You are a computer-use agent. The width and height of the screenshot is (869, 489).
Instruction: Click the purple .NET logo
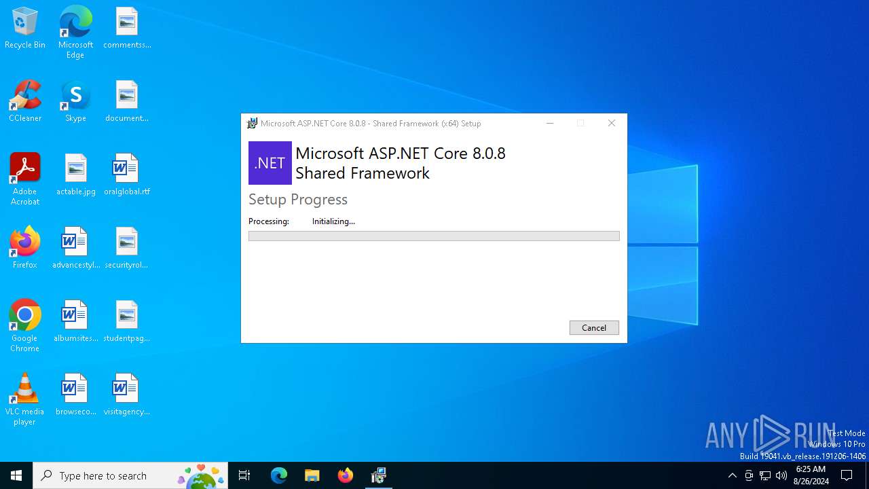coord(270,163)
